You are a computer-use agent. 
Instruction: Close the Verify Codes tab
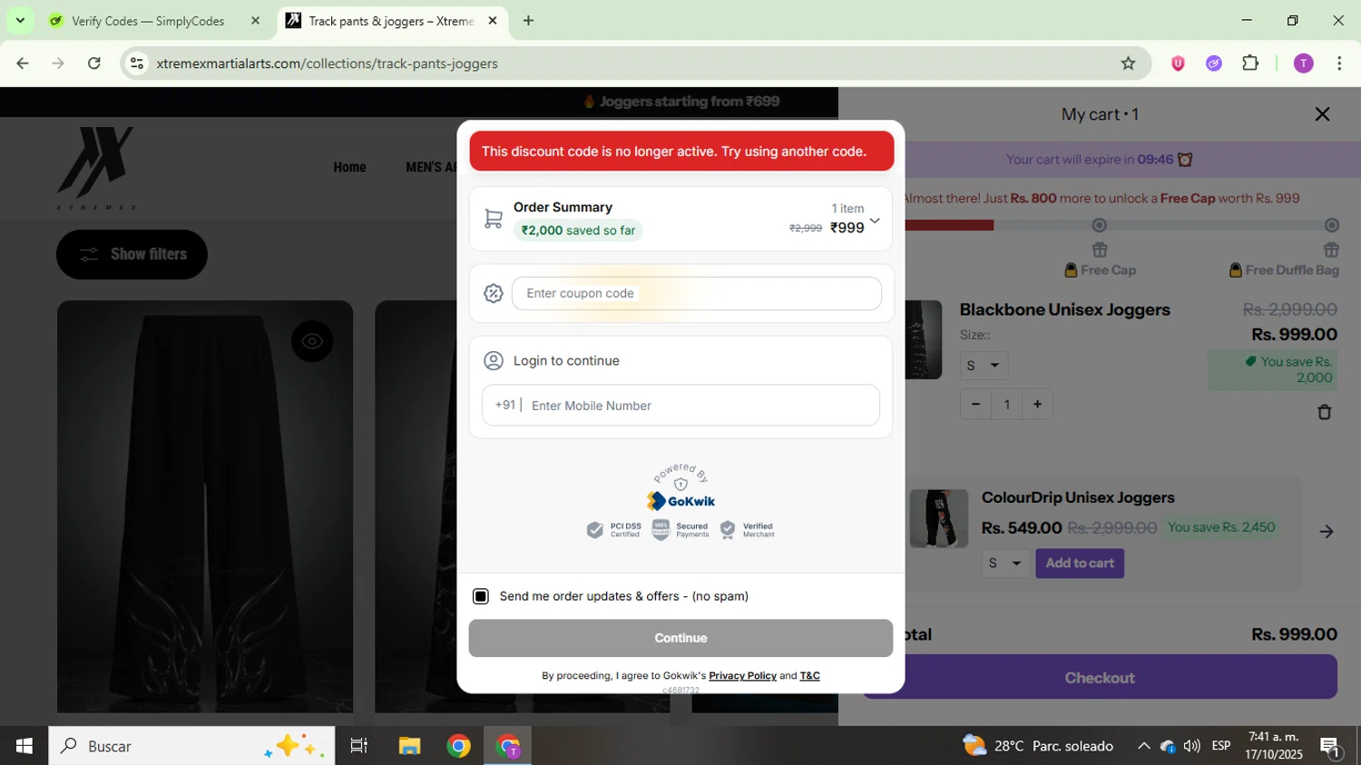coord(255,21)
